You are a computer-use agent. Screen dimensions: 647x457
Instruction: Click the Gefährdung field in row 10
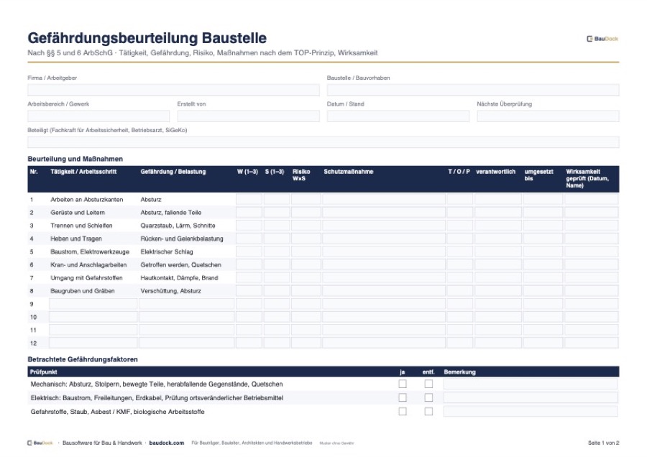click(186, 317)
